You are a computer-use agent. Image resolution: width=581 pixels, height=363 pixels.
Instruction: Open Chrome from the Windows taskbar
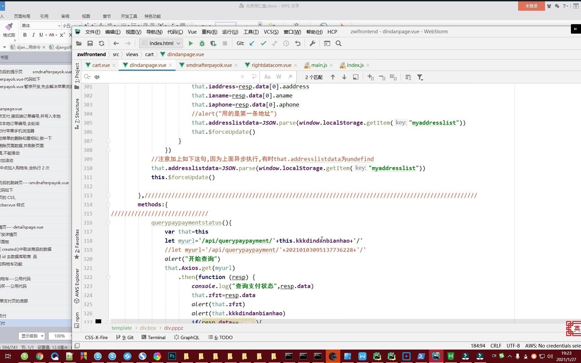(40, 356)
